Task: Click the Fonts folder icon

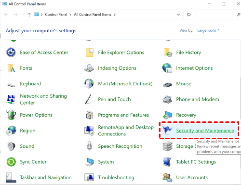Action: pyautogui.click(x=11, y=68)
